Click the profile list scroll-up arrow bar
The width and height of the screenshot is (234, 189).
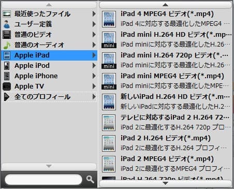tap(166, 5)
